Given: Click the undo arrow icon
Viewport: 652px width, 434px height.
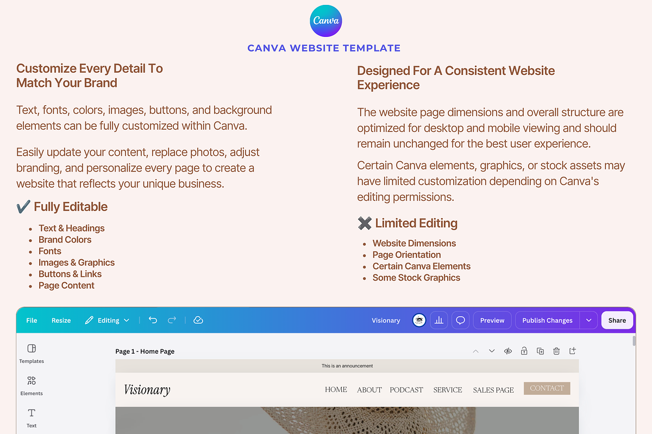Looking at the screenshot, I should click(153, 320).
